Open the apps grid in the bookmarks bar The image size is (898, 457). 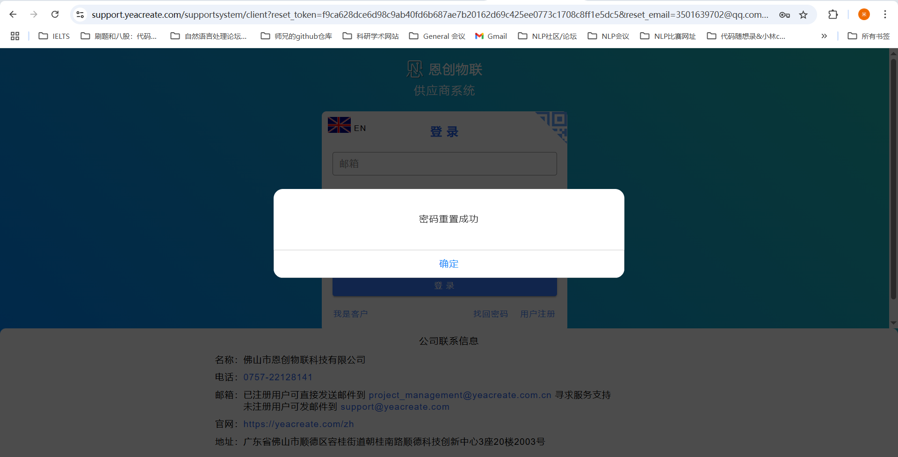[15, 36]
